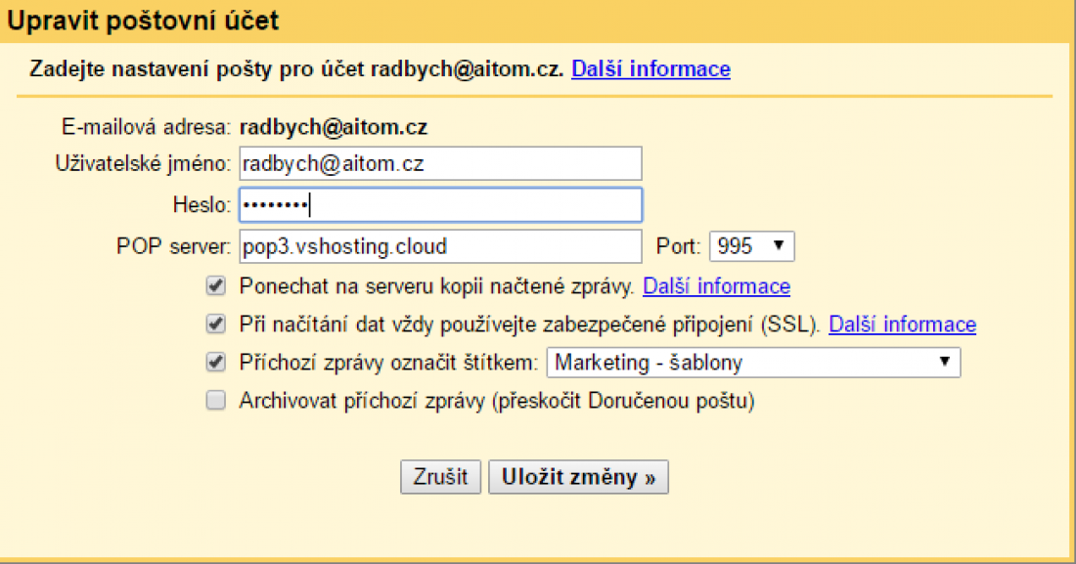Focus the Heslo password field

coord(440,205)
